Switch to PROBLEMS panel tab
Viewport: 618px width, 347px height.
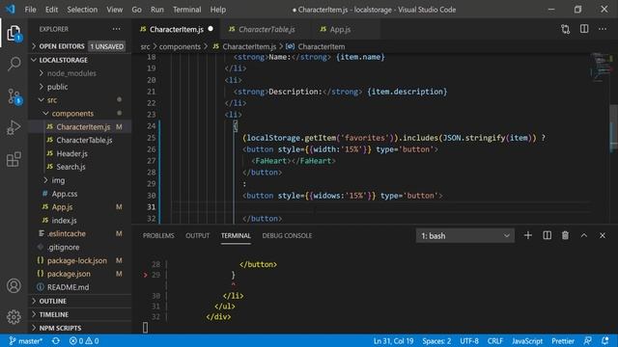click(158, 235)
